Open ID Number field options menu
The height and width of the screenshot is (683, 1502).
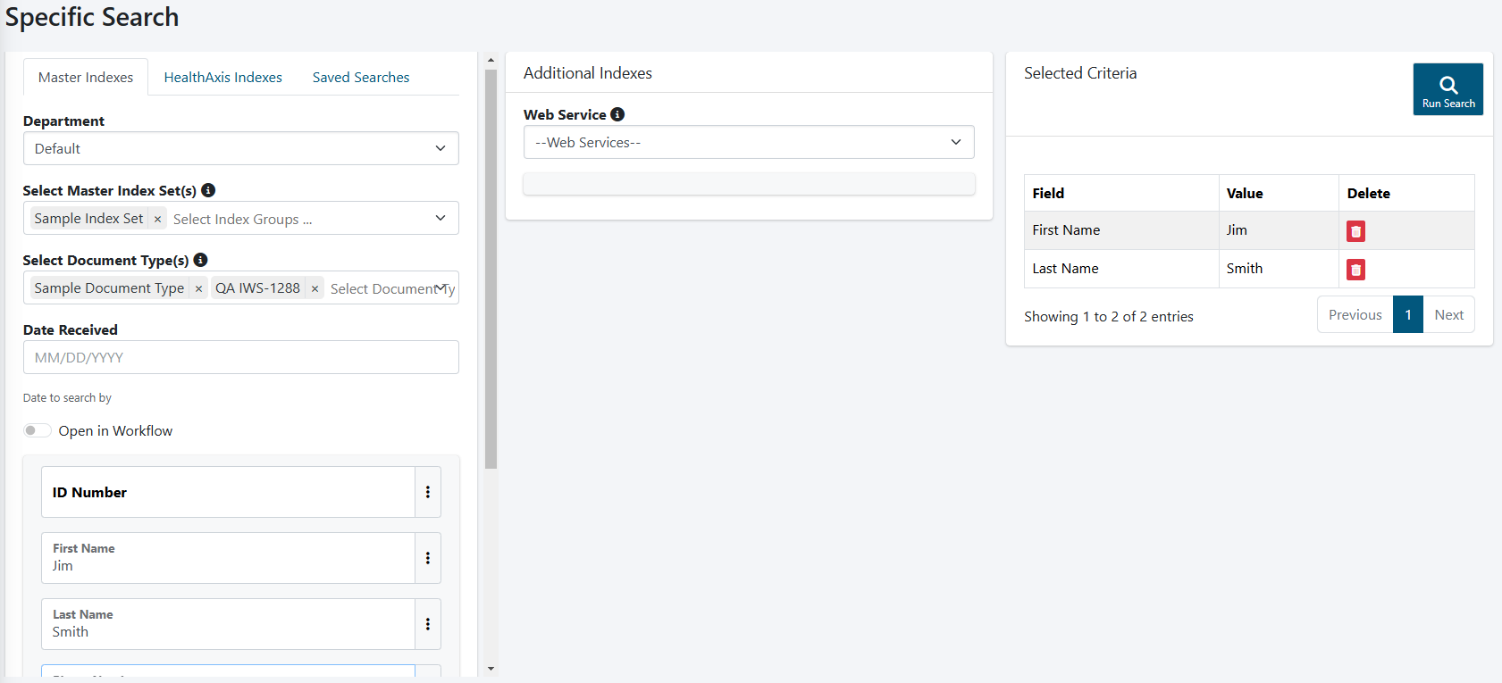click(x=428, y=492)
